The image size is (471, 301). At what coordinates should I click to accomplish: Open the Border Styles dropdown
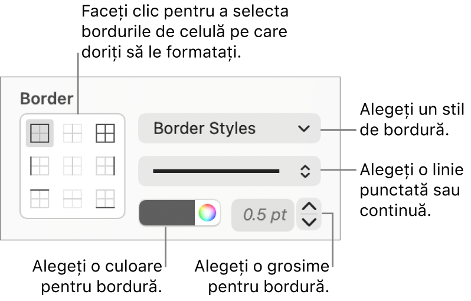click(x=230, y=128)
